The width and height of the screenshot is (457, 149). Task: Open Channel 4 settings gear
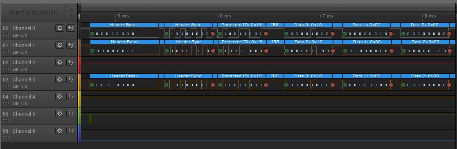point(60,96)
